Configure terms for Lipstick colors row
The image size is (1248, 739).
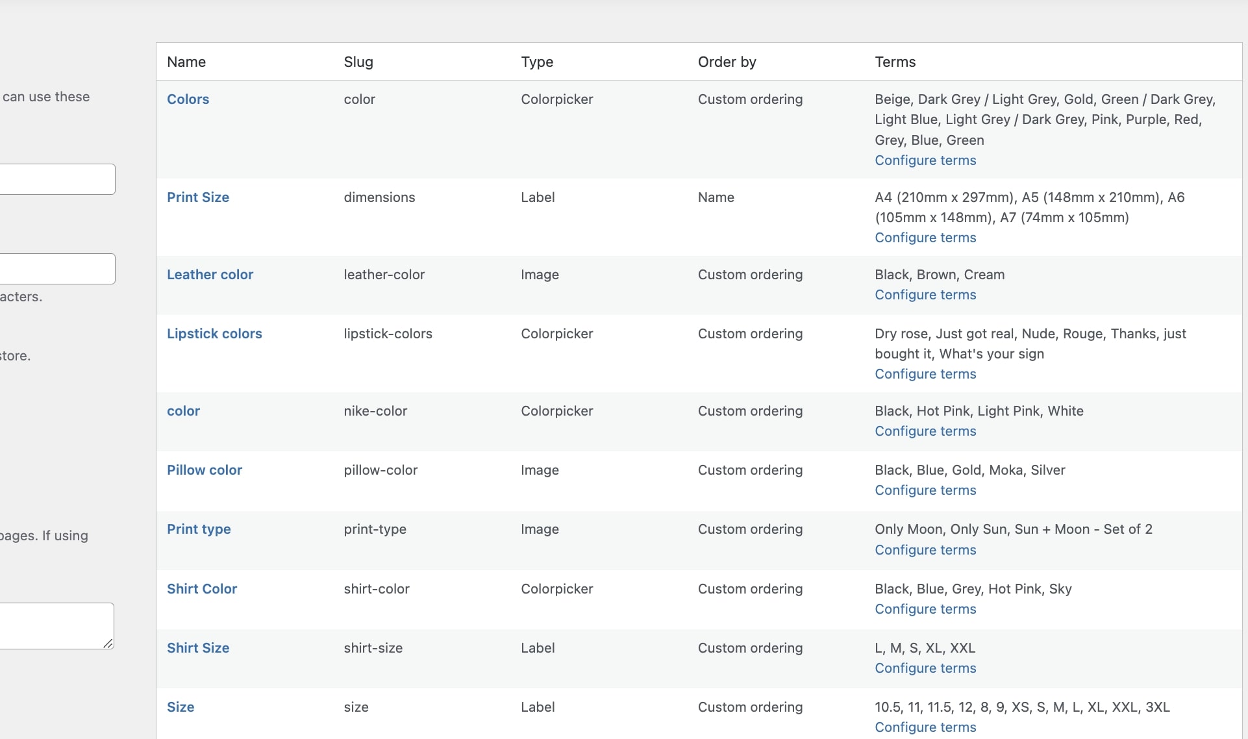[925, 374]
